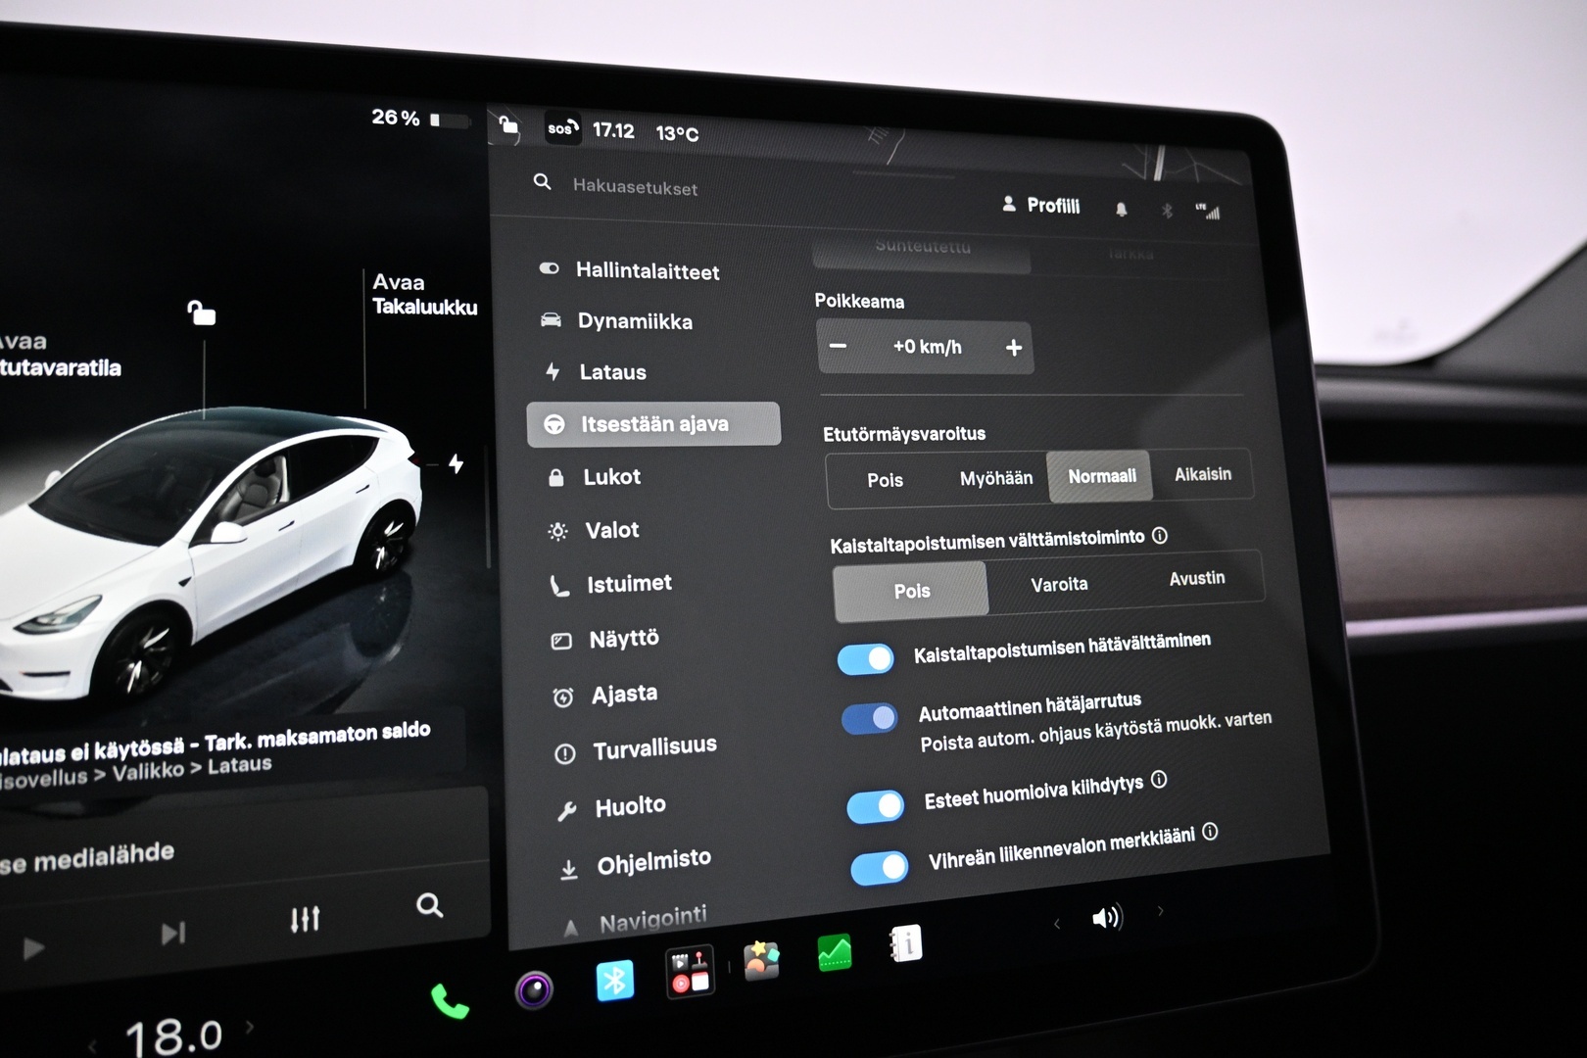The height and width of the screenshot is (1058, 1587).
Task: Open the green stock chart app
Action: point(835,952)
